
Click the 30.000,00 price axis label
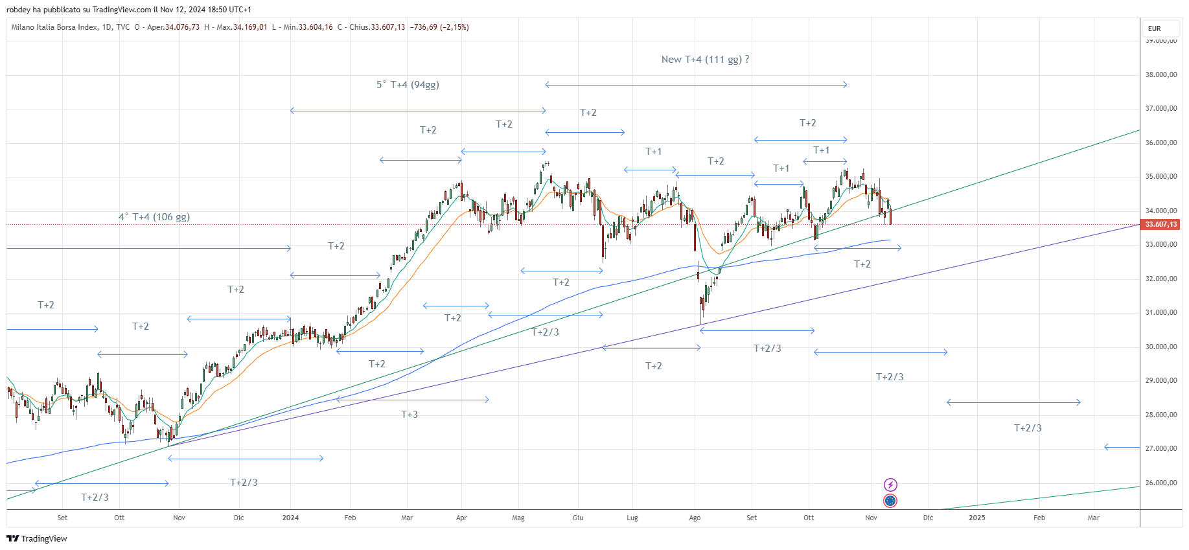coord(1161,347)
